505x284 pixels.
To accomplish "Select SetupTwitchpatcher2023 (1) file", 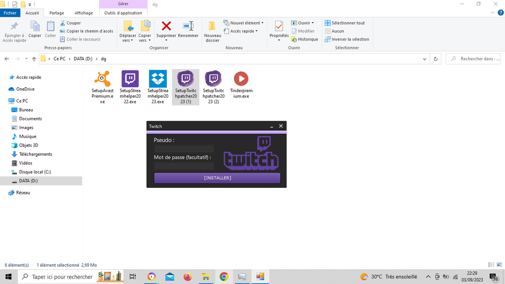I will coord(185,87).
